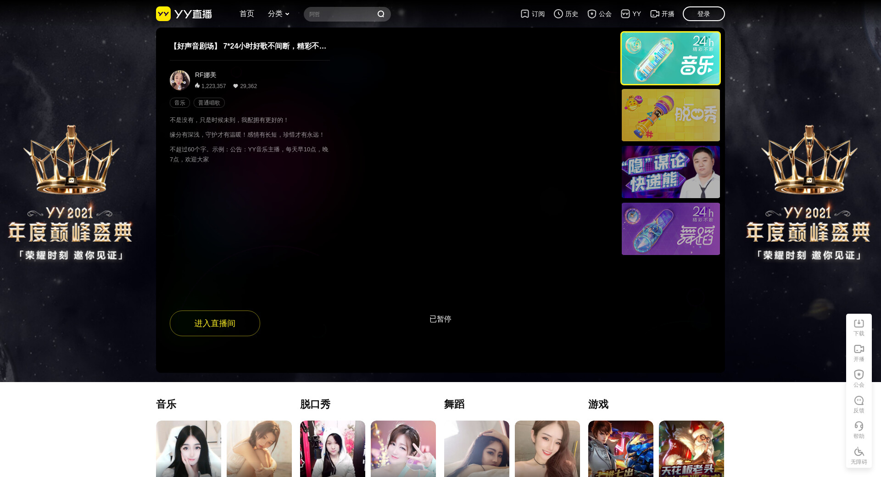Click 开播 in the top navigation
This screenshot has width=881, height=477.
(662, 14)
